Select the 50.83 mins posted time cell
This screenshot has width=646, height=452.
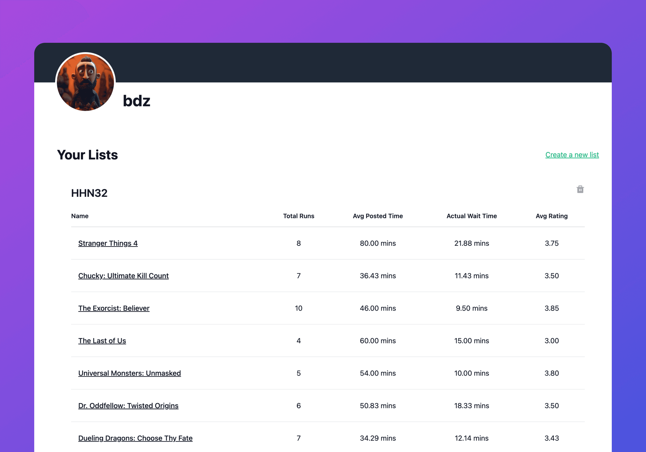378,405
